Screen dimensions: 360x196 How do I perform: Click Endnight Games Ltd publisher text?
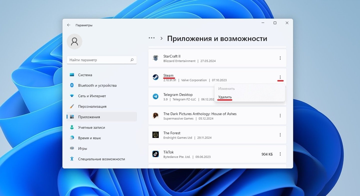point(178,138)
